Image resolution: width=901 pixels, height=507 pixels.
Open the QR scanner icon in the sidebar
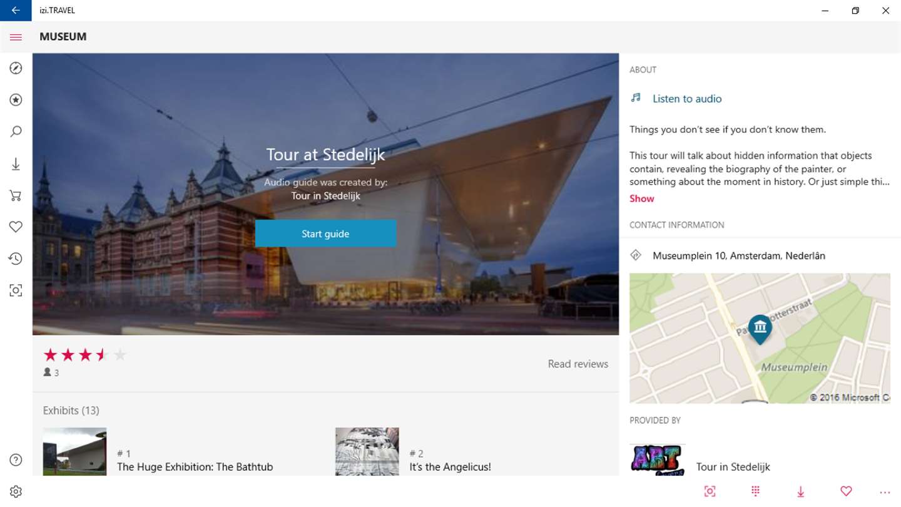click(16, 290)
